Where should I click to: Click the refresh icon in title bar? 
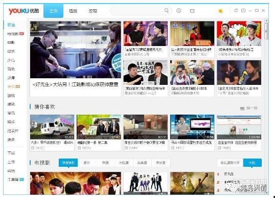pos(236,11)
